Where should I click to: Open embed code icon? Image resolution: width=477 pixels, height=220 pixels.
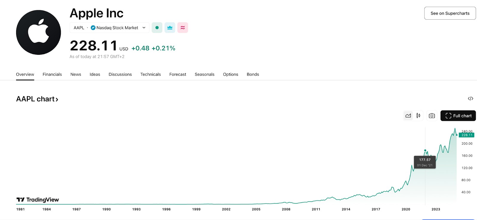(470, 99)
